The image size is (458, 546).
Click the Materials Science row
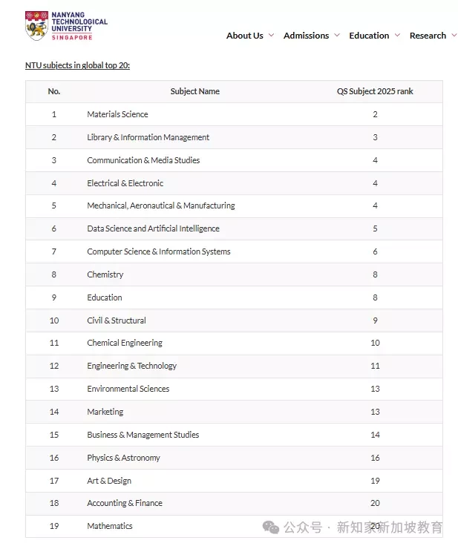234,114
